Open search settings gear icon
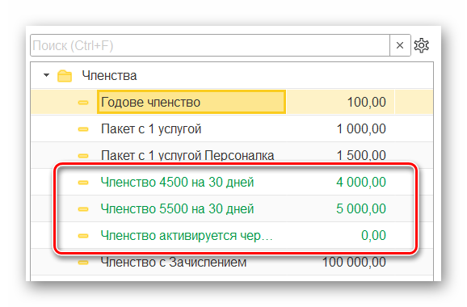The image size is (467, 307). point(421,45)
